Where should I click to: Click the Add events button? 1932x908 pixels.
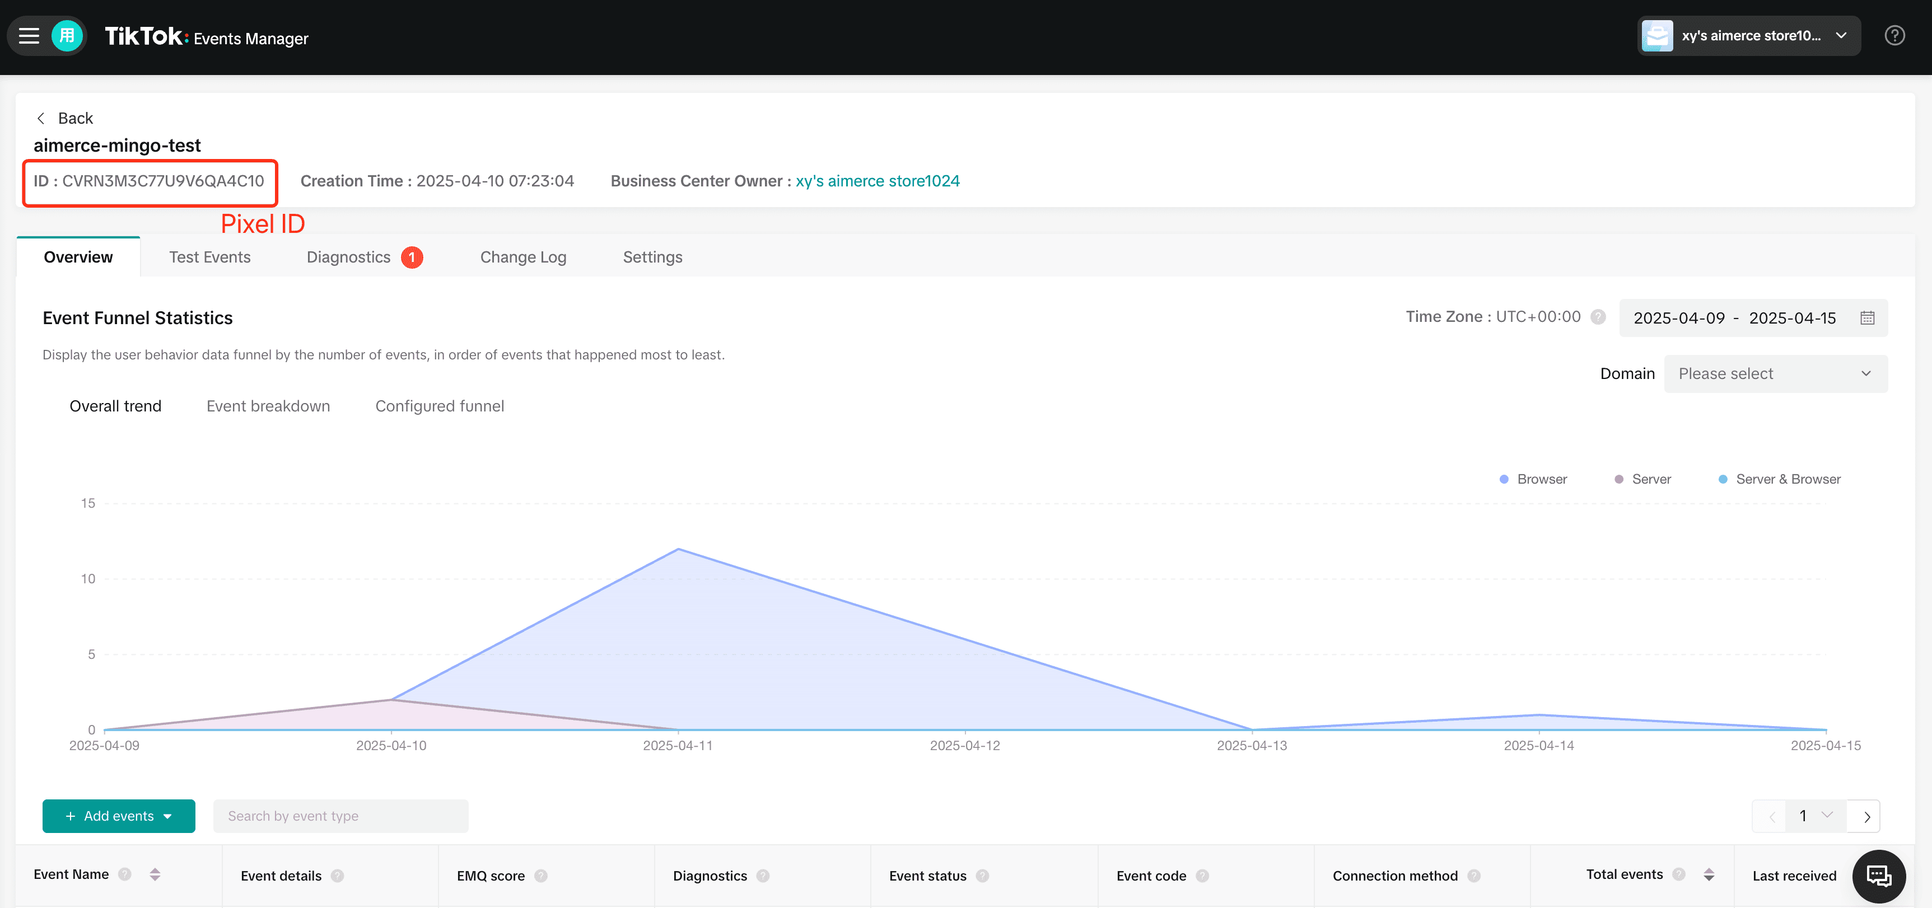(119, 816)
